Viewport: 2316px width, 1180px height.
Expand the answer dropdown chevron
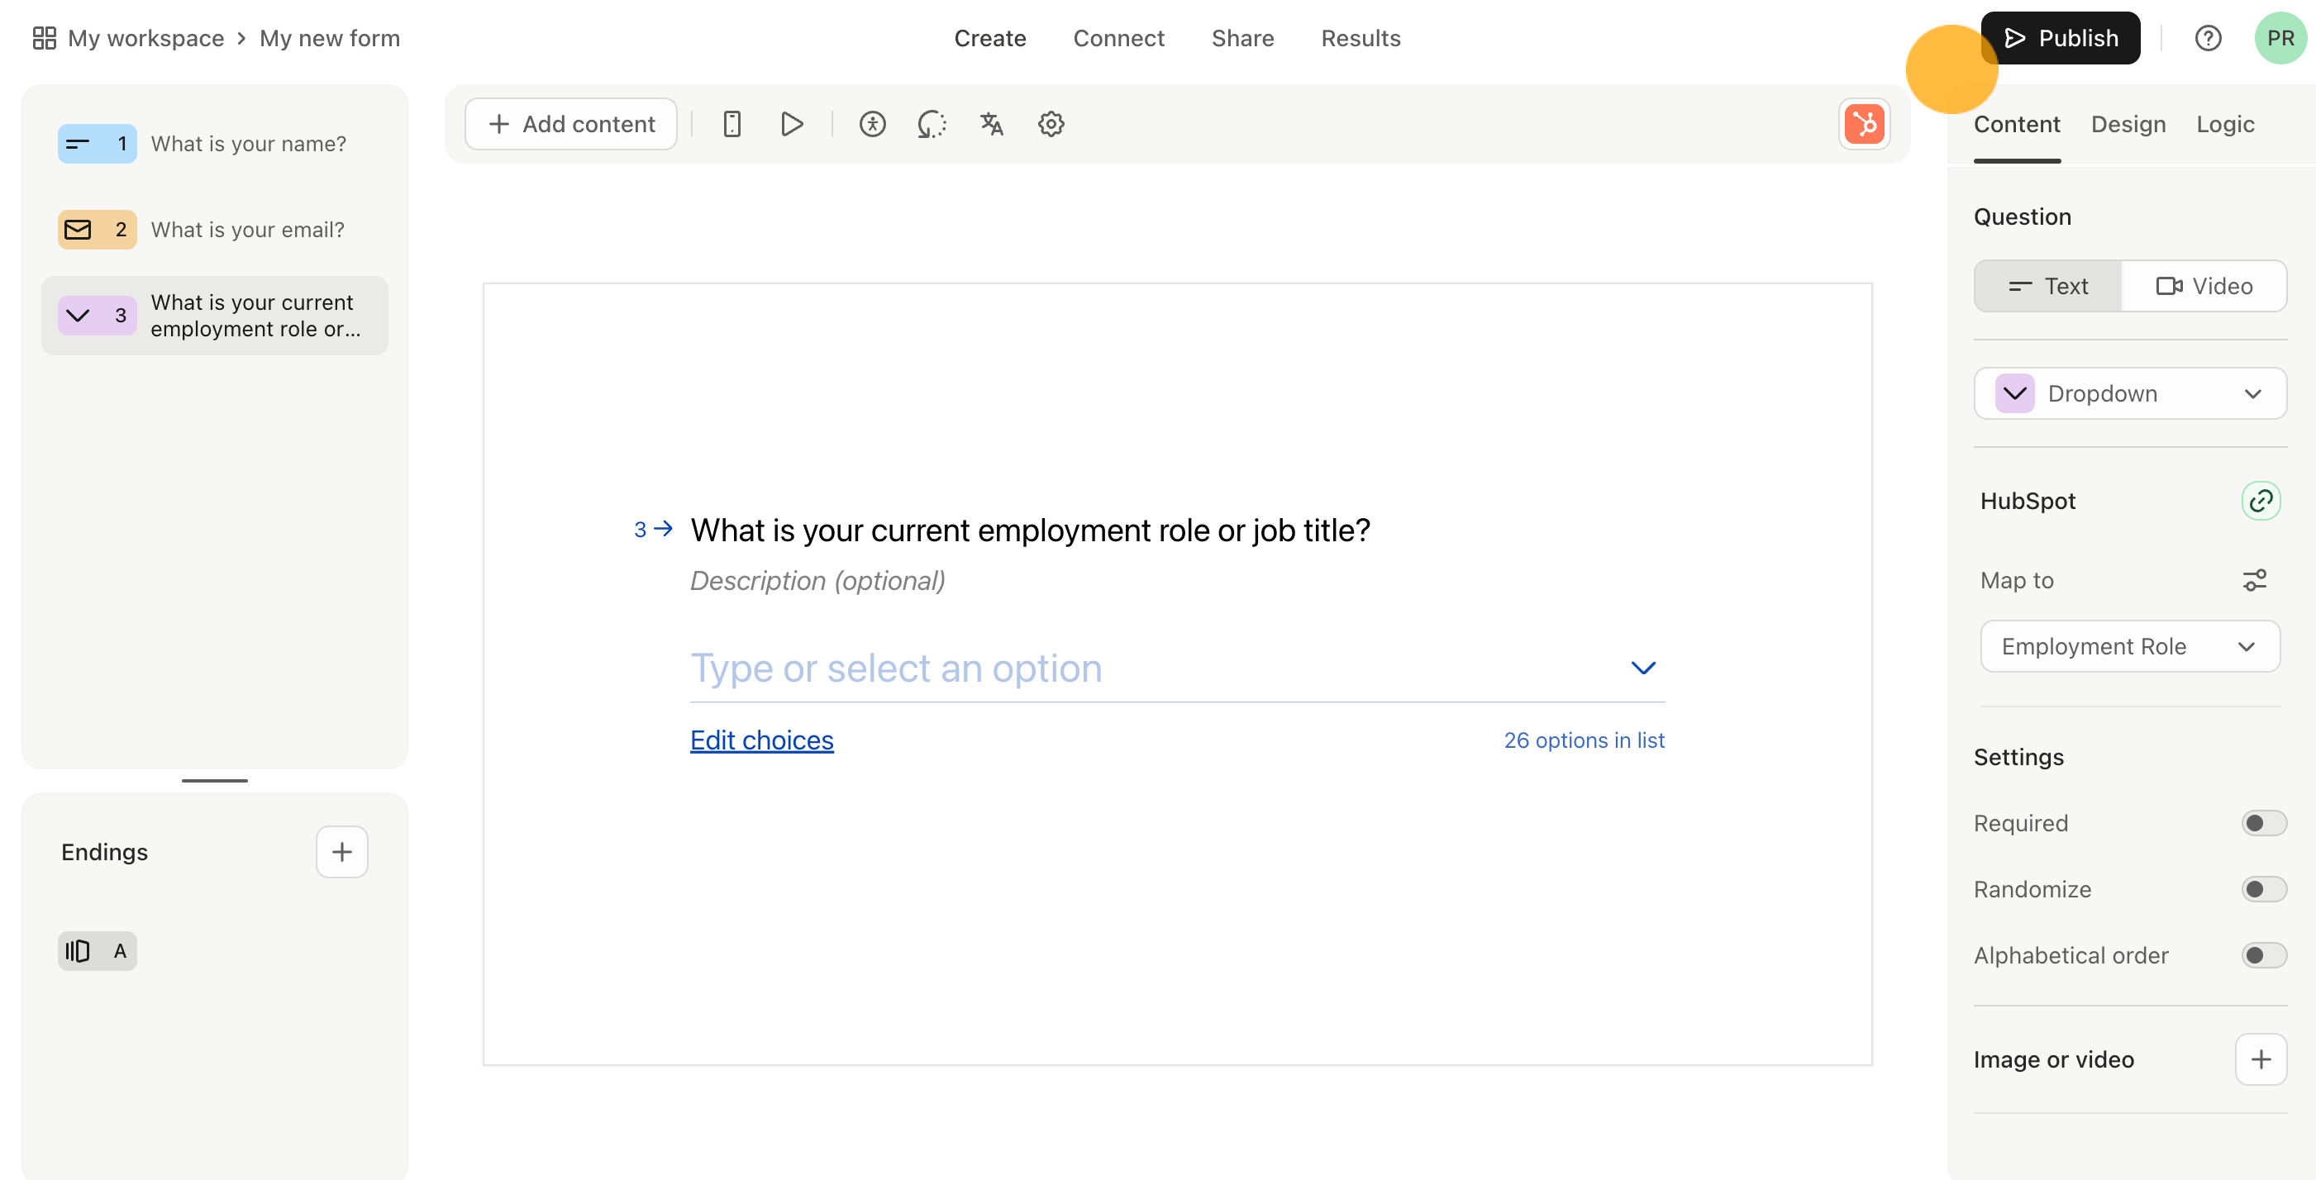coord(1642,669)
